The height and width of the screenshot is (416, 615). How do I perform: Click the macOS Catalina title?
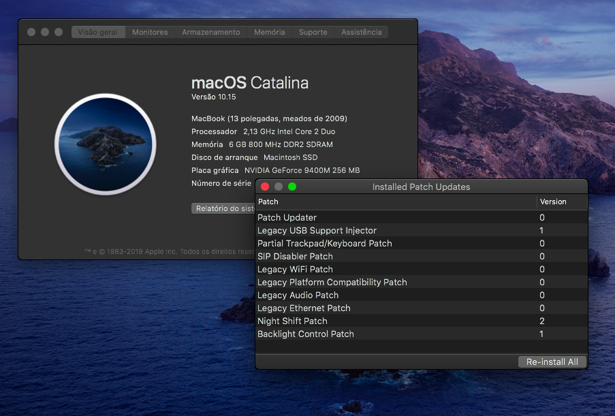250,83
